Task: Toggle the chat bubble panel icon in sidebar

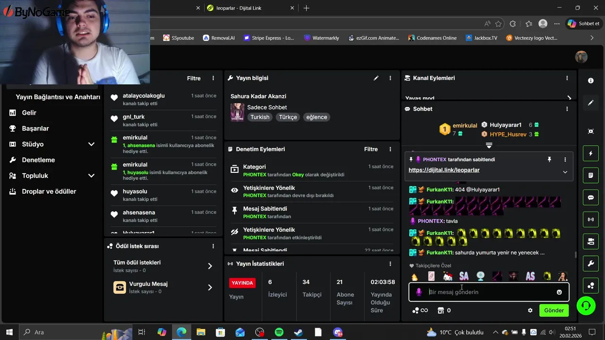Action: pyautogui.click(x=591, y=197)
